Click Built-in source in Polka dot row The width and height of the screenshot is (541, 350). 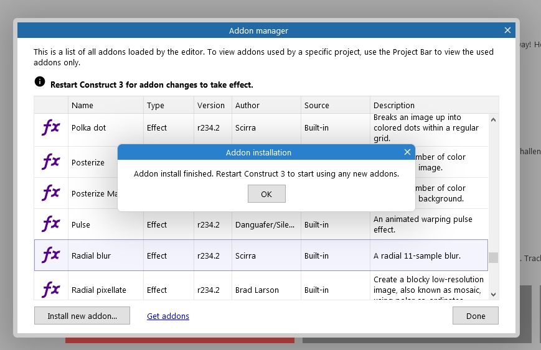click(x=316, y=128)
